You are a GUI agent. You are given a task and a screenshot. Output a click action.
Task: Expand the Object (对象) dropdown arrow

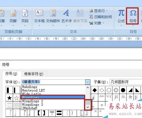[x=103, y=23]
